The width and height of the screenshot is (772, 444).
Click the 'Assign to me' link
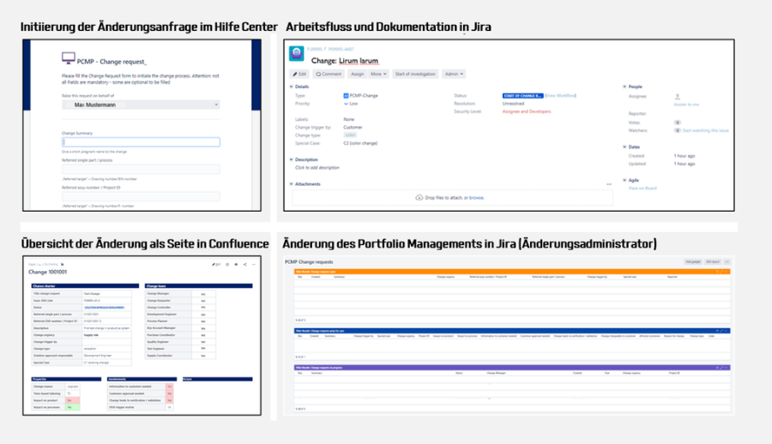[686, 105]
